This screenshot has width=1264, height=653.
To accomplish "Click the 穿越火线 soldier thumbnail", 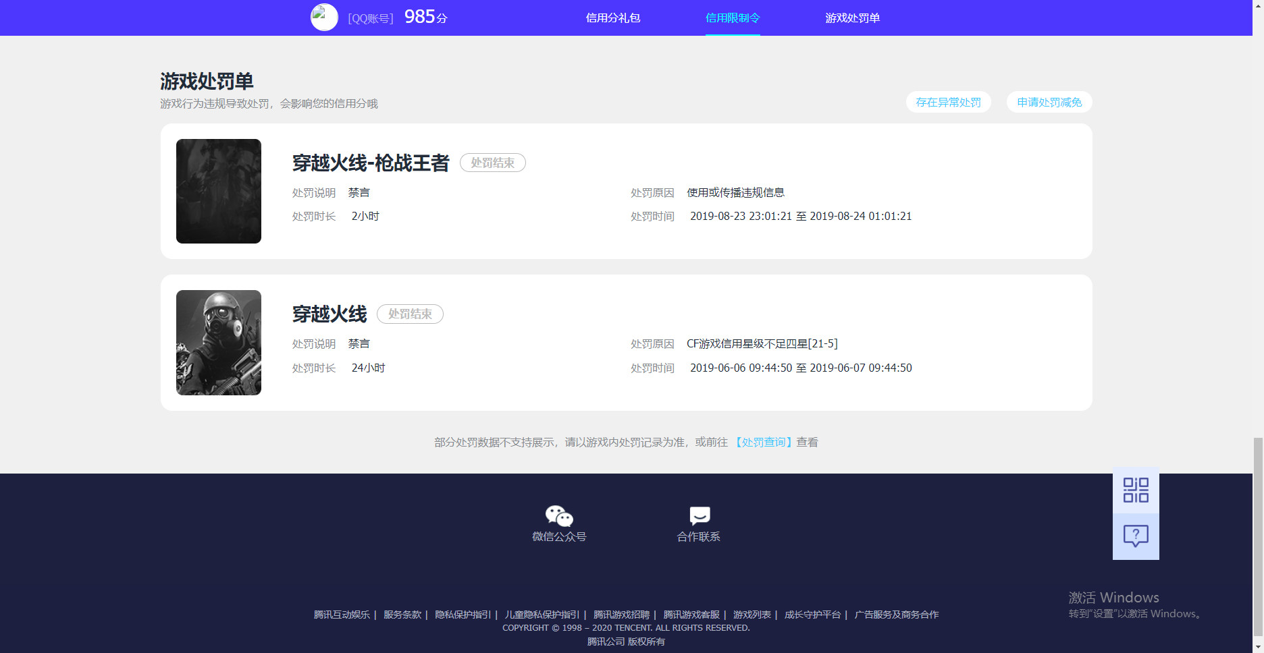I will 219,343.
